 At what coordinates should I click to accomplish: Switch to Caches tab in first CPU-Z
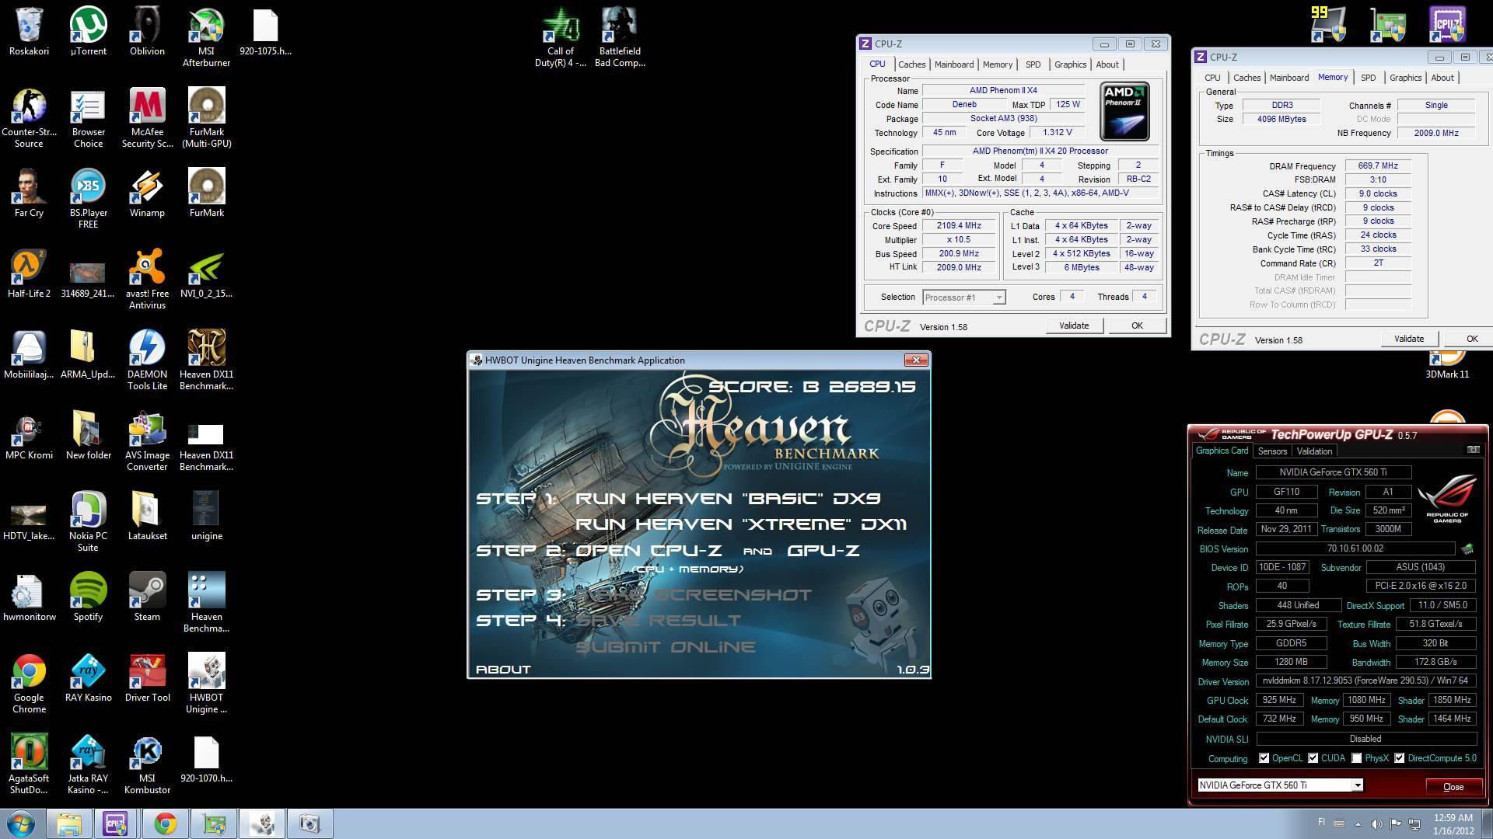[911, 64]
